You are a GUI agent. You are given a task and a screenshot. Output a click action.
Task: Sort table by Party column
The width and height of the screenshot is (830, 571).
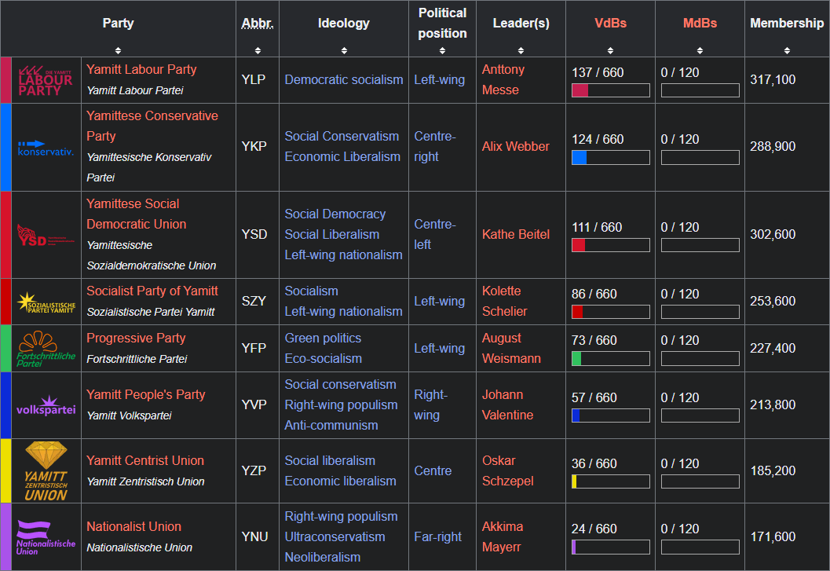[x=118, y=50]
